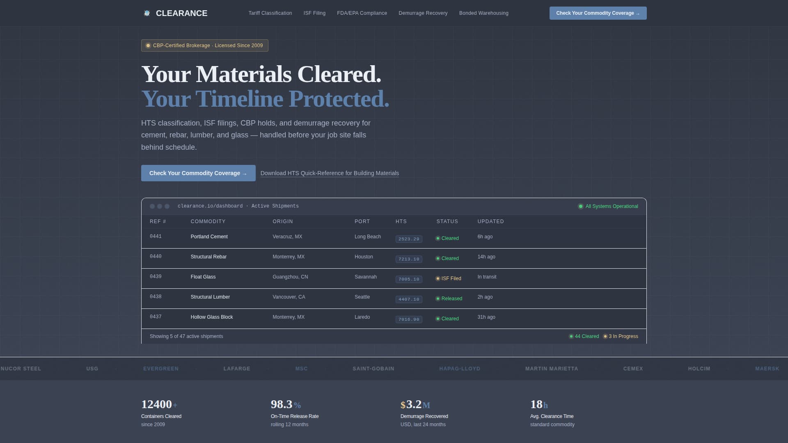Download HTS Quick-Reference for Building Materials

(330, 173)
